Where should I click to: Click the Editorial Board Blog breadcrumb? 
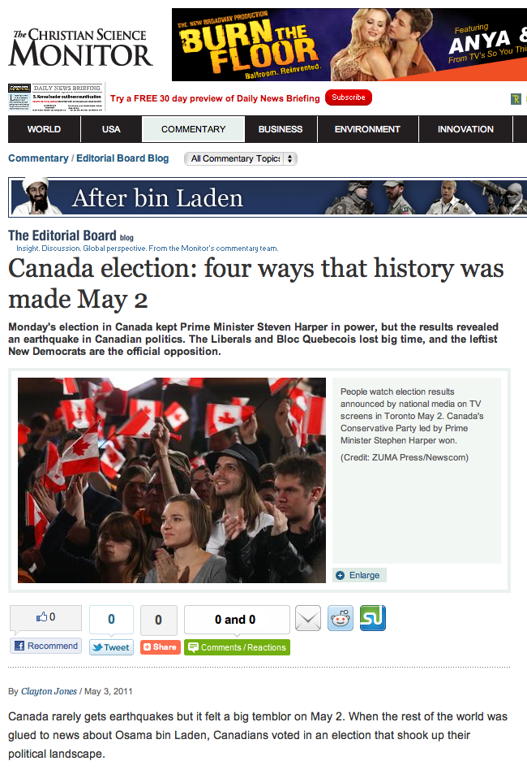122,158
